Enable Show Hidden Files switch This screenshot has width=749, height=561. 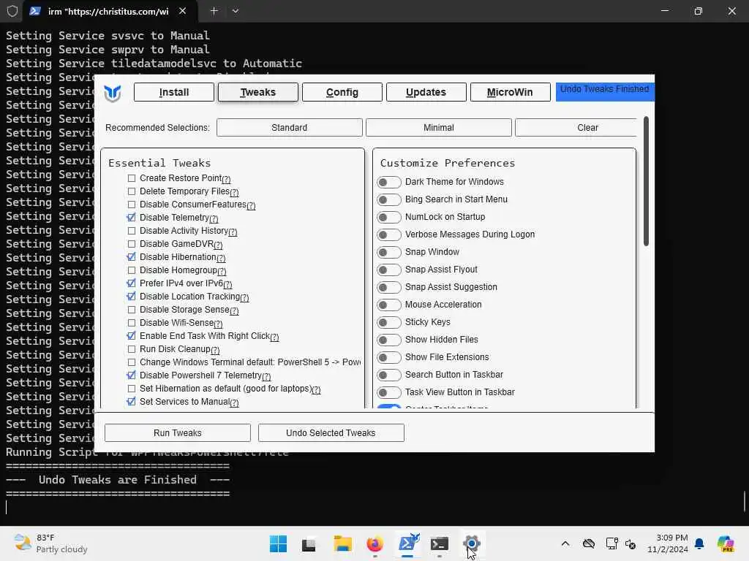pyautogui.click(x=389, y=340)
